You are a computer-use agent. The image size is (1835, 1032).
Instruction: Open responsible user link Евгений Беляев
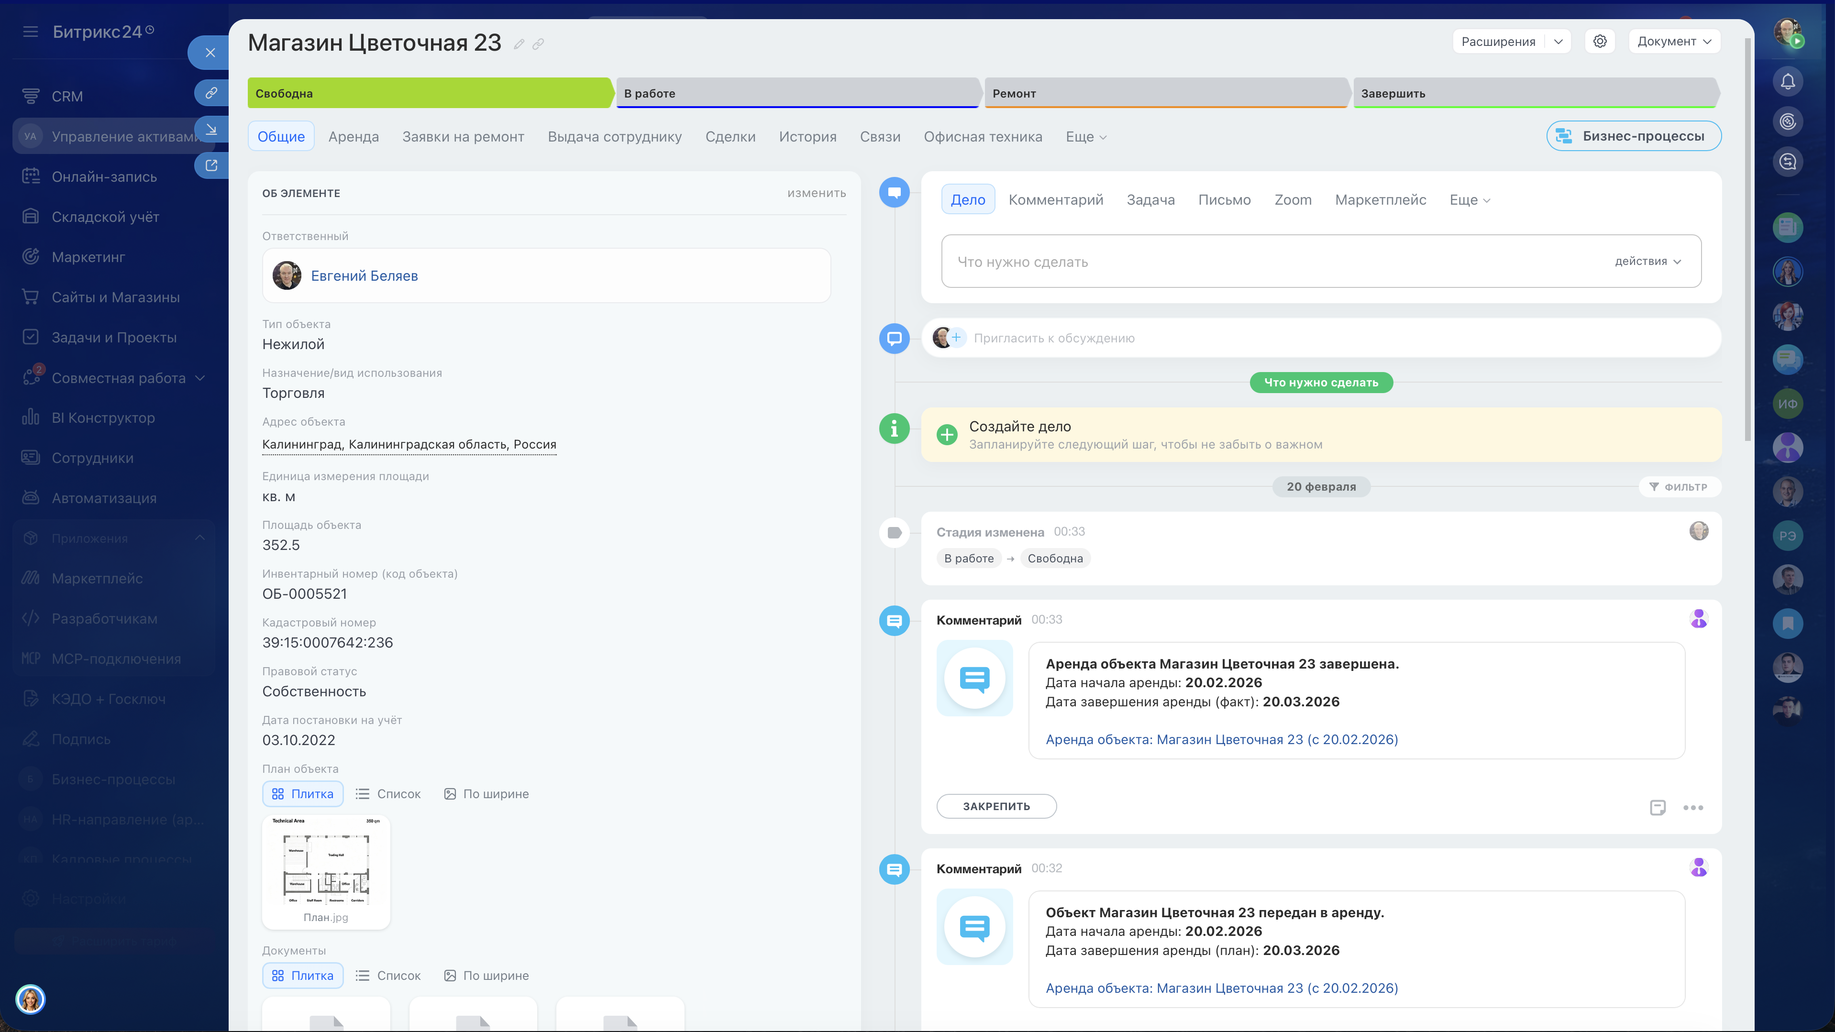[x=364, y=275]
